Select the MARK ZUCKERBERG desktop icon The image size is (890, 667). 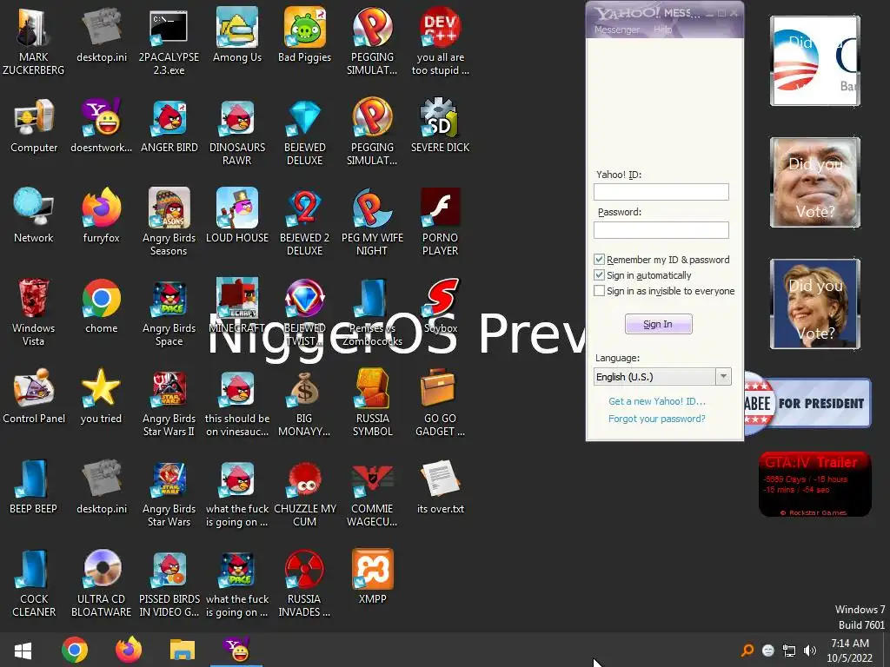coord(34,42)
